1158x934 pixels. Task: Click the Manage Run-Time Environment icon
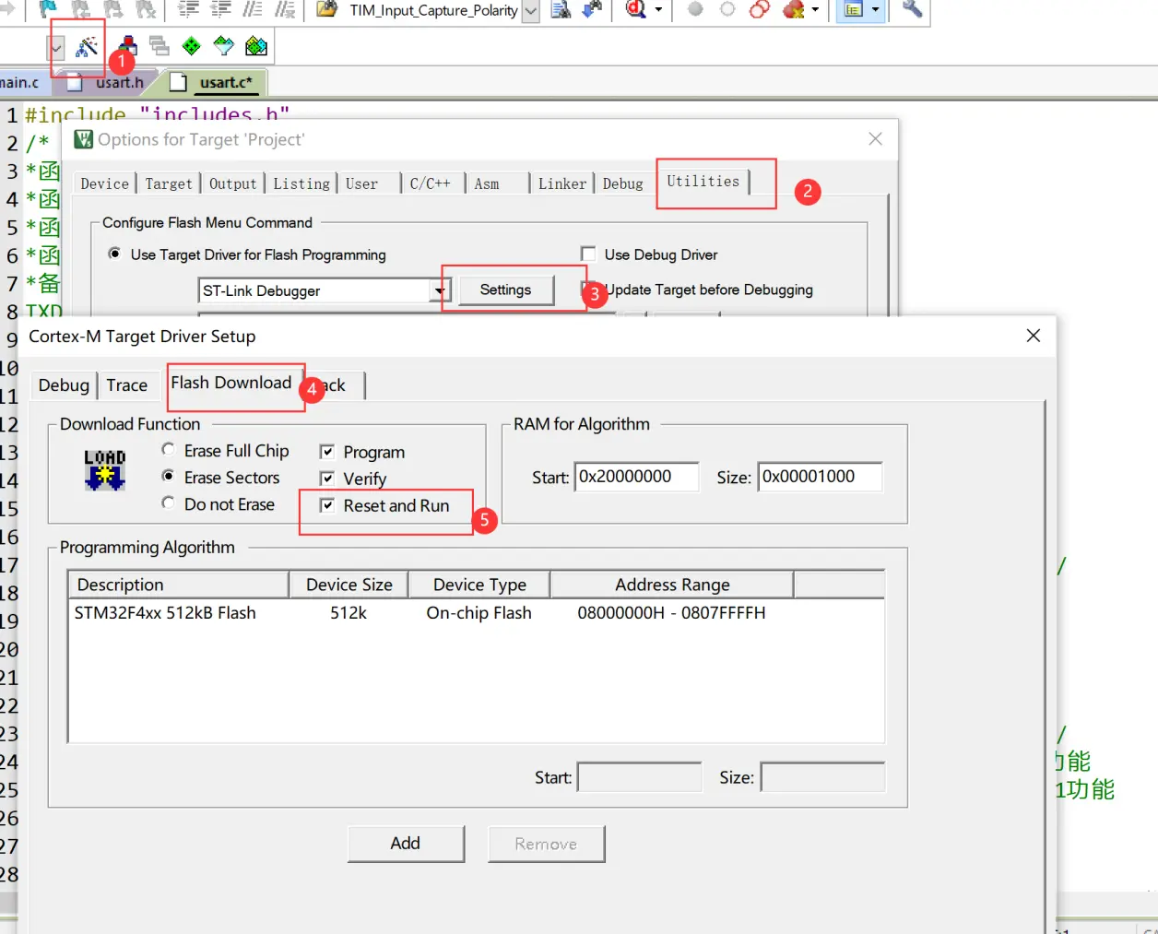pyautogui.click(x=223, y=46)
